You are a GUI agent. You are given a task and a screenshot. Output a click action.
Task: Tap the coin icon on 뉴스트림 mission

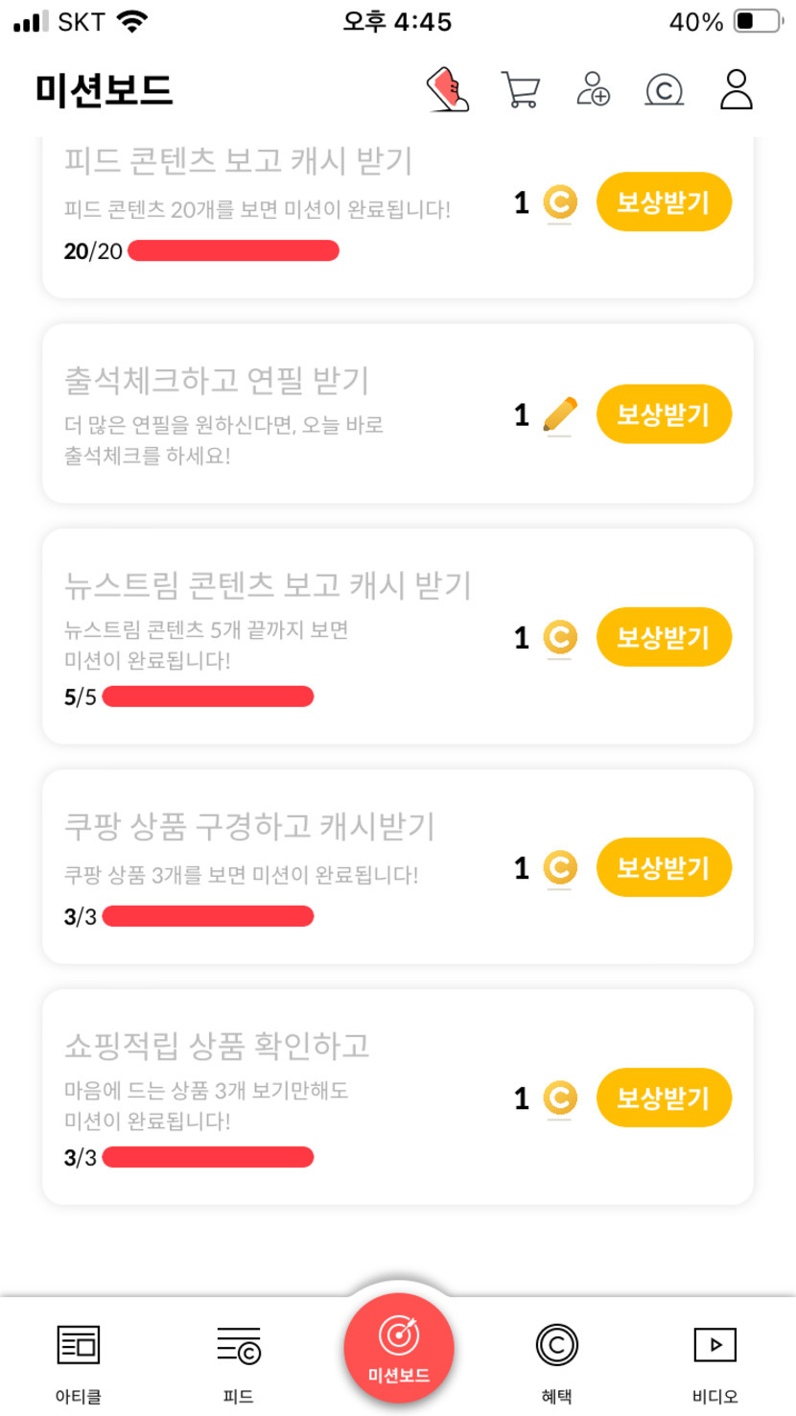[x=559, y=637]
